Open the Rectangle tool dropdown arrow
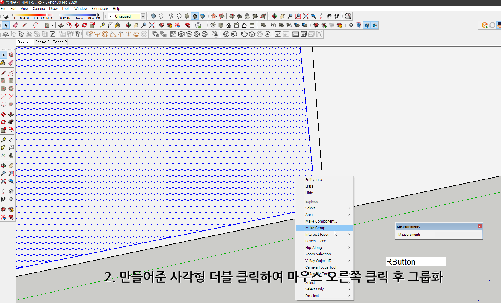Screen dimensions: 501x303 pos(52,25)
